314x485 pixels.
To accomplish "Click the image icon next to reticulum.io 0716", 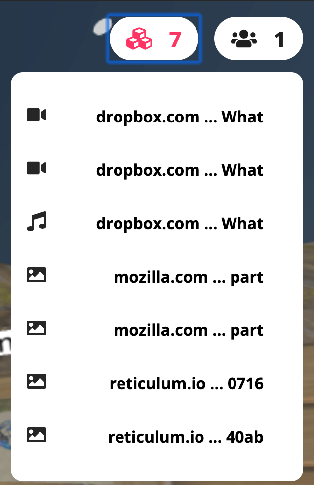I will (37, 381).
